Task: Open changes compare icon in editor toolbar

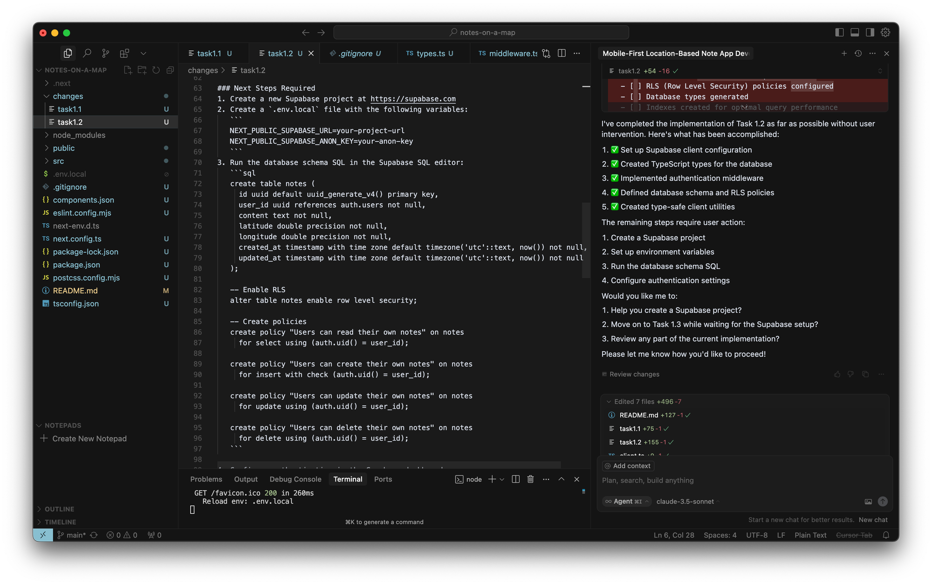Action: (546, 54)
